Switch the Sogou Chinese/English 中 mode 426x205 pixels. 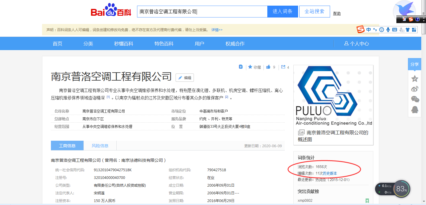pyautogui.click(x=369, y=30)
